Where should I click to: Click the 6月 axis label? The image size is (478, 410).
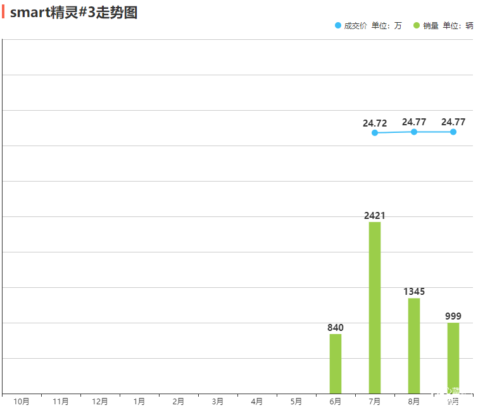point(336,402)
